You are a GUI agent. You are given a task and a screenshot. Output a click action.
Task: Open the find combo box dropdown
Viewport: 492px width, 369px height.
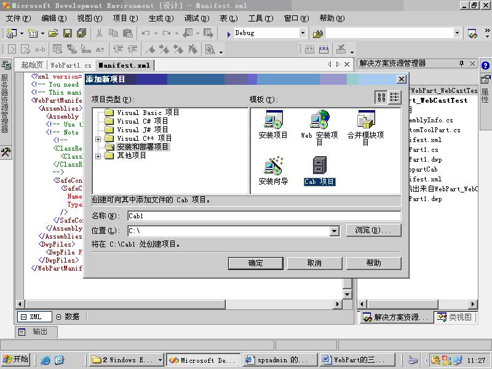click(457, 33)
